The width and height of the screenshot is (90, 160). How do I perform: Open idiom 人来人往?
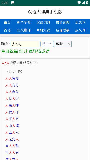(x=12, y=105)
